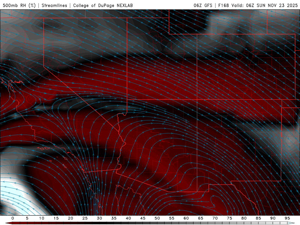The width and height of the screenshot is (300, 225).
Task: Click the colorbar label '0'
Action: point(13,218)
